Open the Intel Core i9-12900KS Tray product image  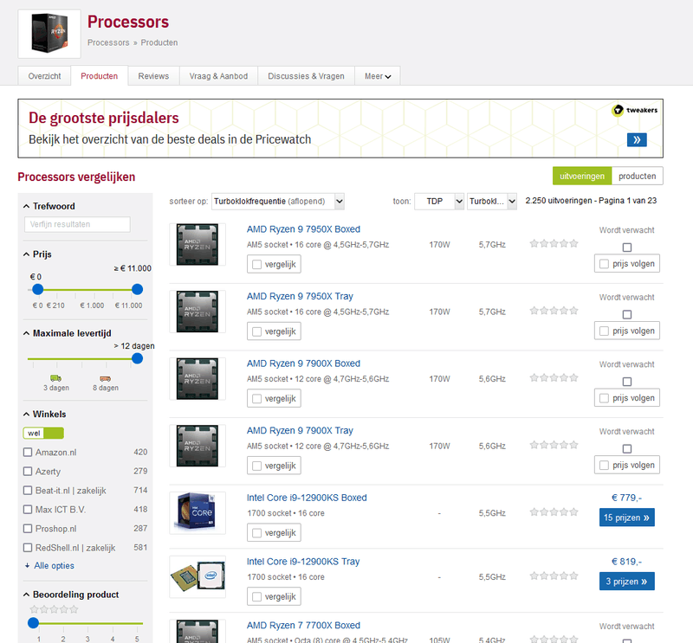(x=198, y=576)
